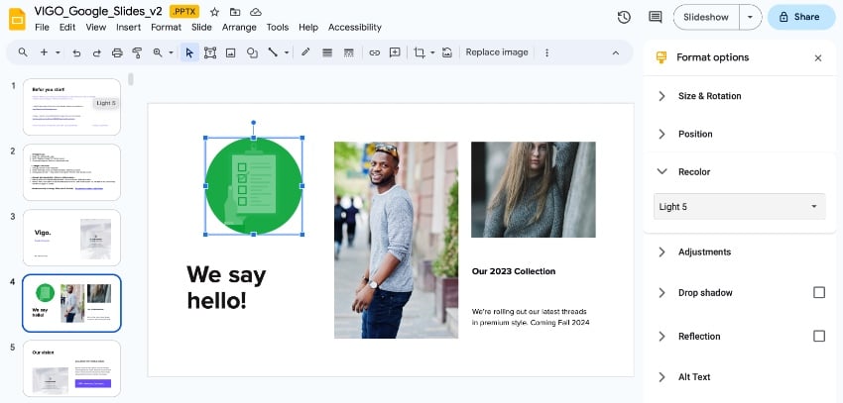The image size is (843, 403).
Task: Click the Replace image button
Action: click(x=497, y=52)
